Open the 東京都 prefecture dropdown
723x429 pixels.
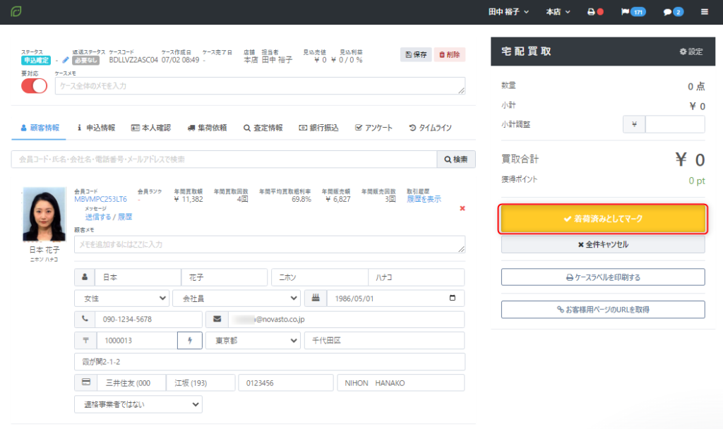point(252,341)
